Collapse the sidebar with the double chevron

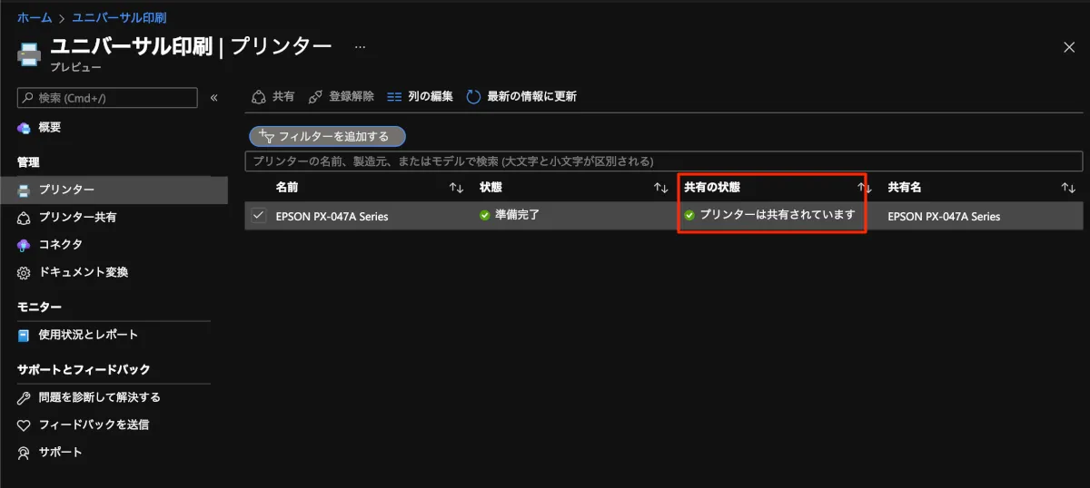click(x=214, y=98)
